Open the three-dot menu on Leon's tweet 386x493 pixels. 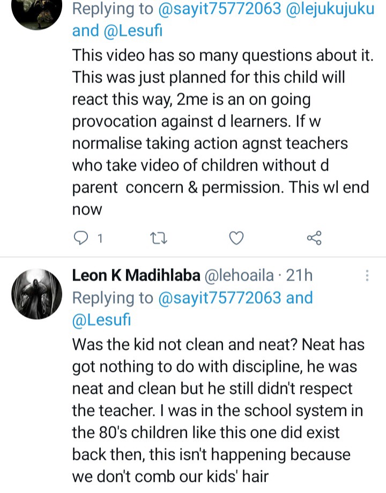click(x=367, y=275)
